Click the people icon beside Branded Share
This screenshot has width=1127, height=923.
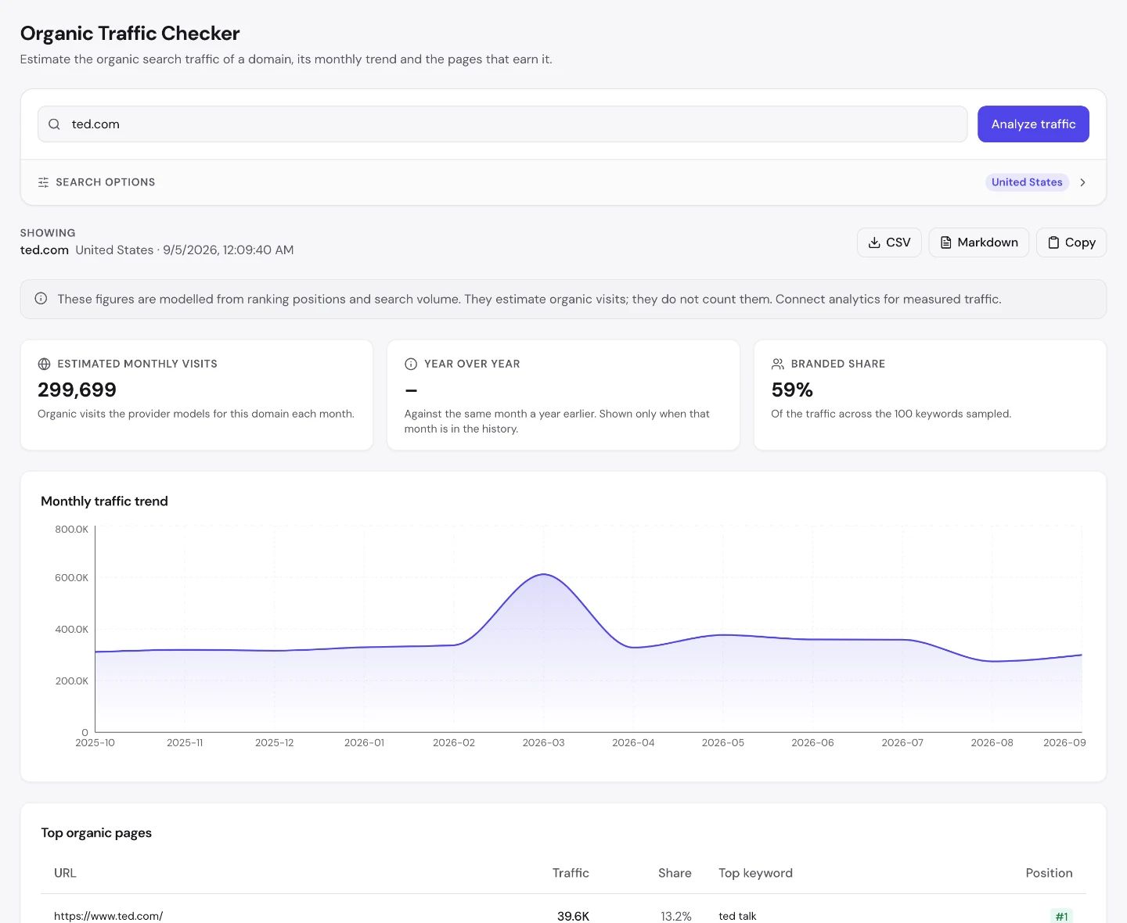(778, 364)
